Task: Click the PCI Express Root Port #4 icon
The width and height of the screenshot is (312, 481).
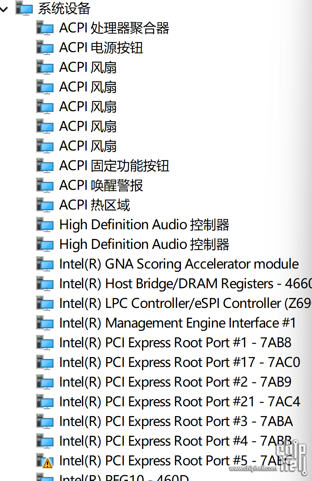Action: 45,441
